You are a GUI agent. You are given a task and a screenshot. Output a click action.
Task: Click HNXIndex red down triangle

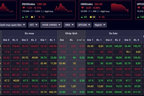pos(82,8)
